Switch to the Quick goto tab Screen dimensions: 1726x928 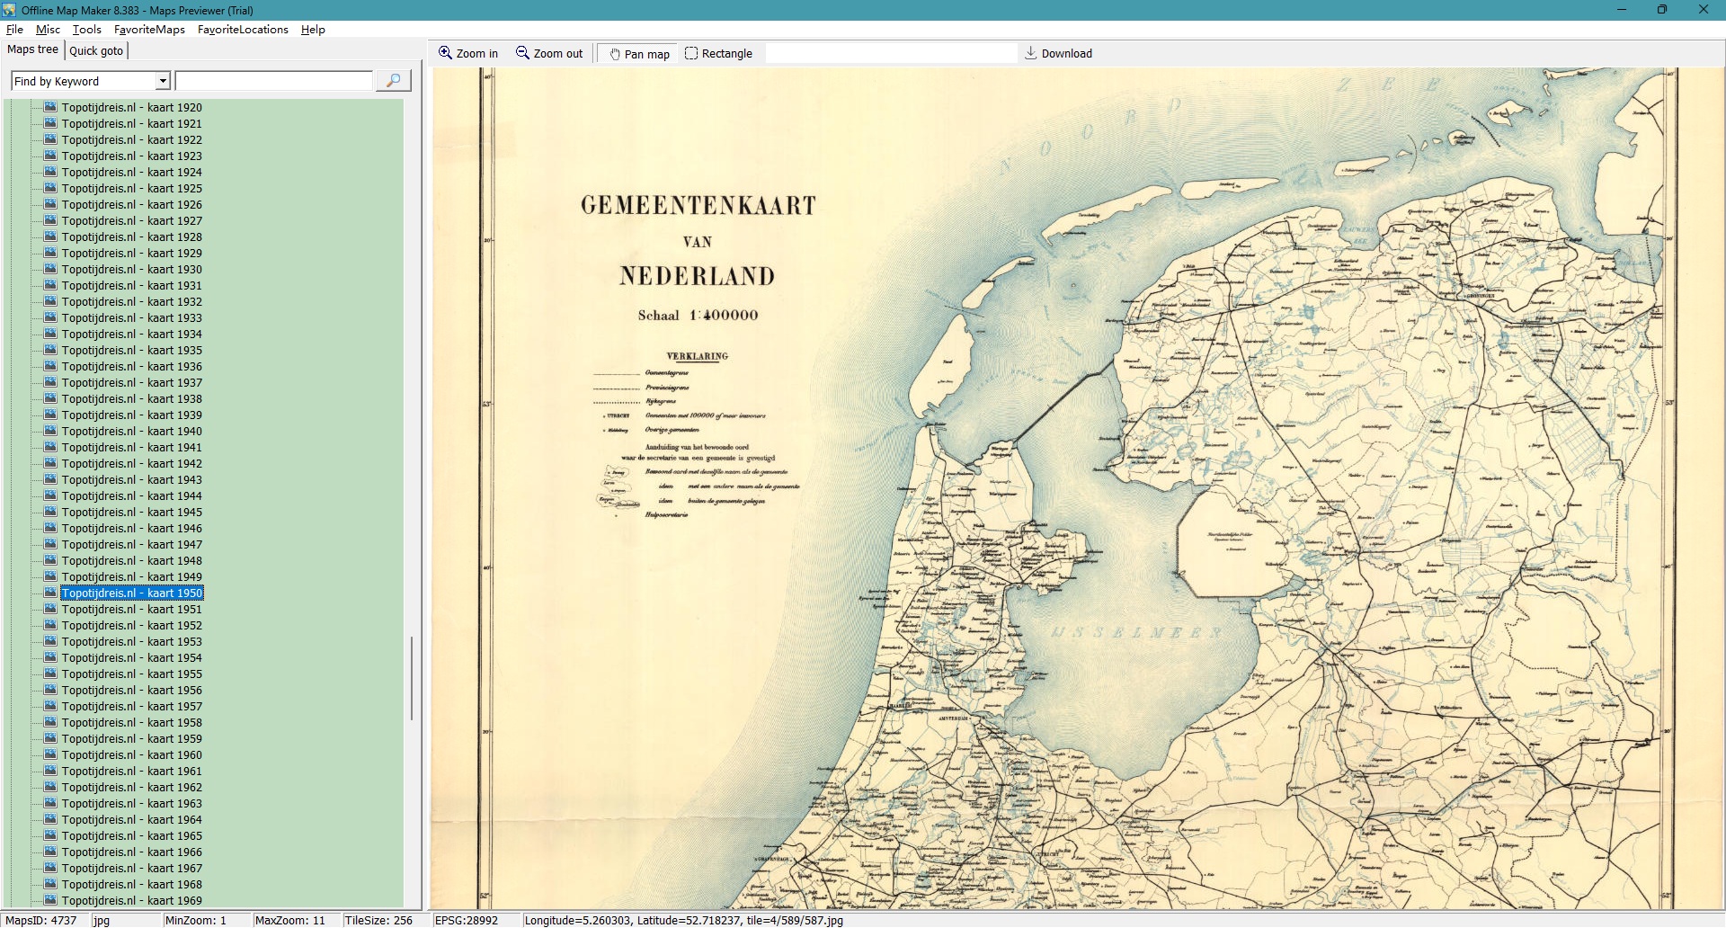[x=96, y=50]
